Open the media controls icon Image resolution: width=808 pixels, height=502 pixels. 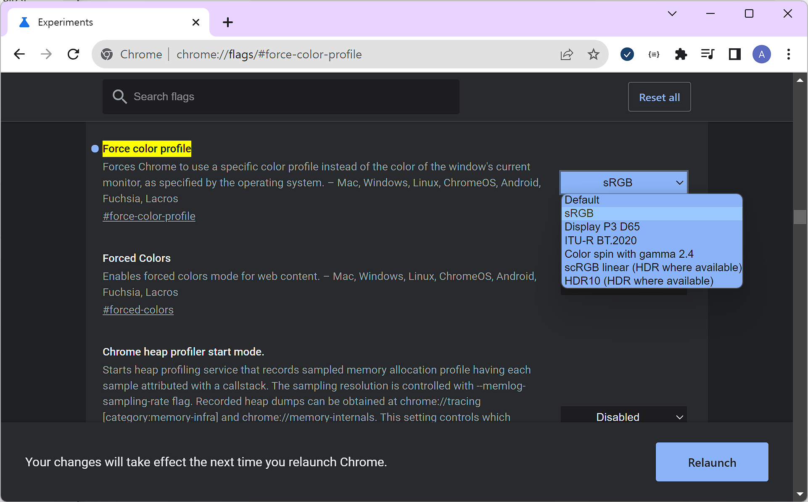click(x=708, y=54)
